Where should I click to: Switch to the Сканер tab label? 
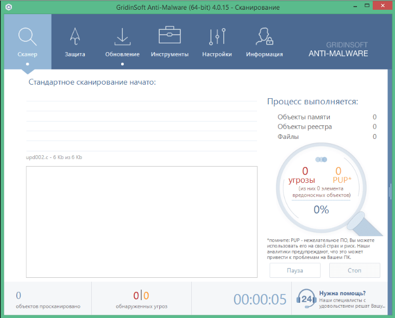tap(27, 54)
